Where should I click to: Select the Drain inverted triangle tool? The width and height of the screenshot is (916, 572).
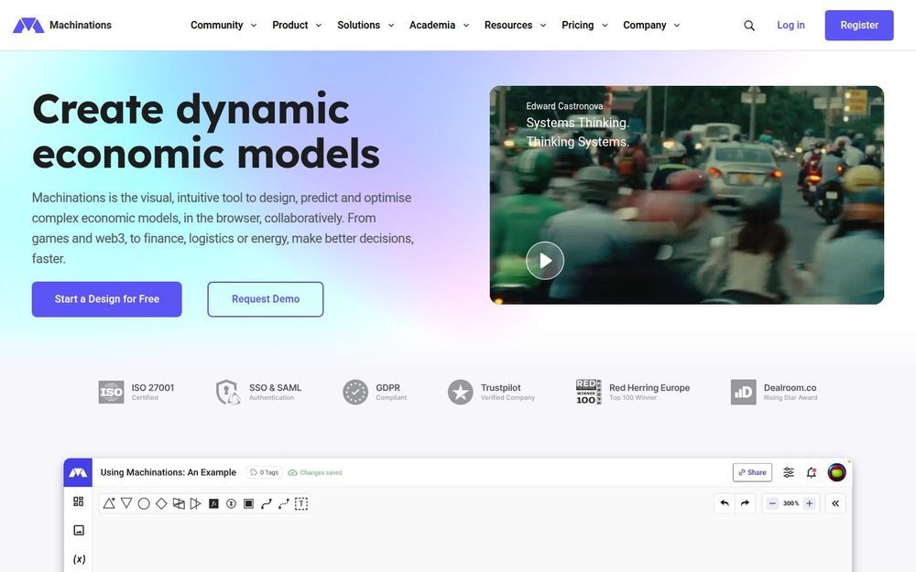pos(126,503)
